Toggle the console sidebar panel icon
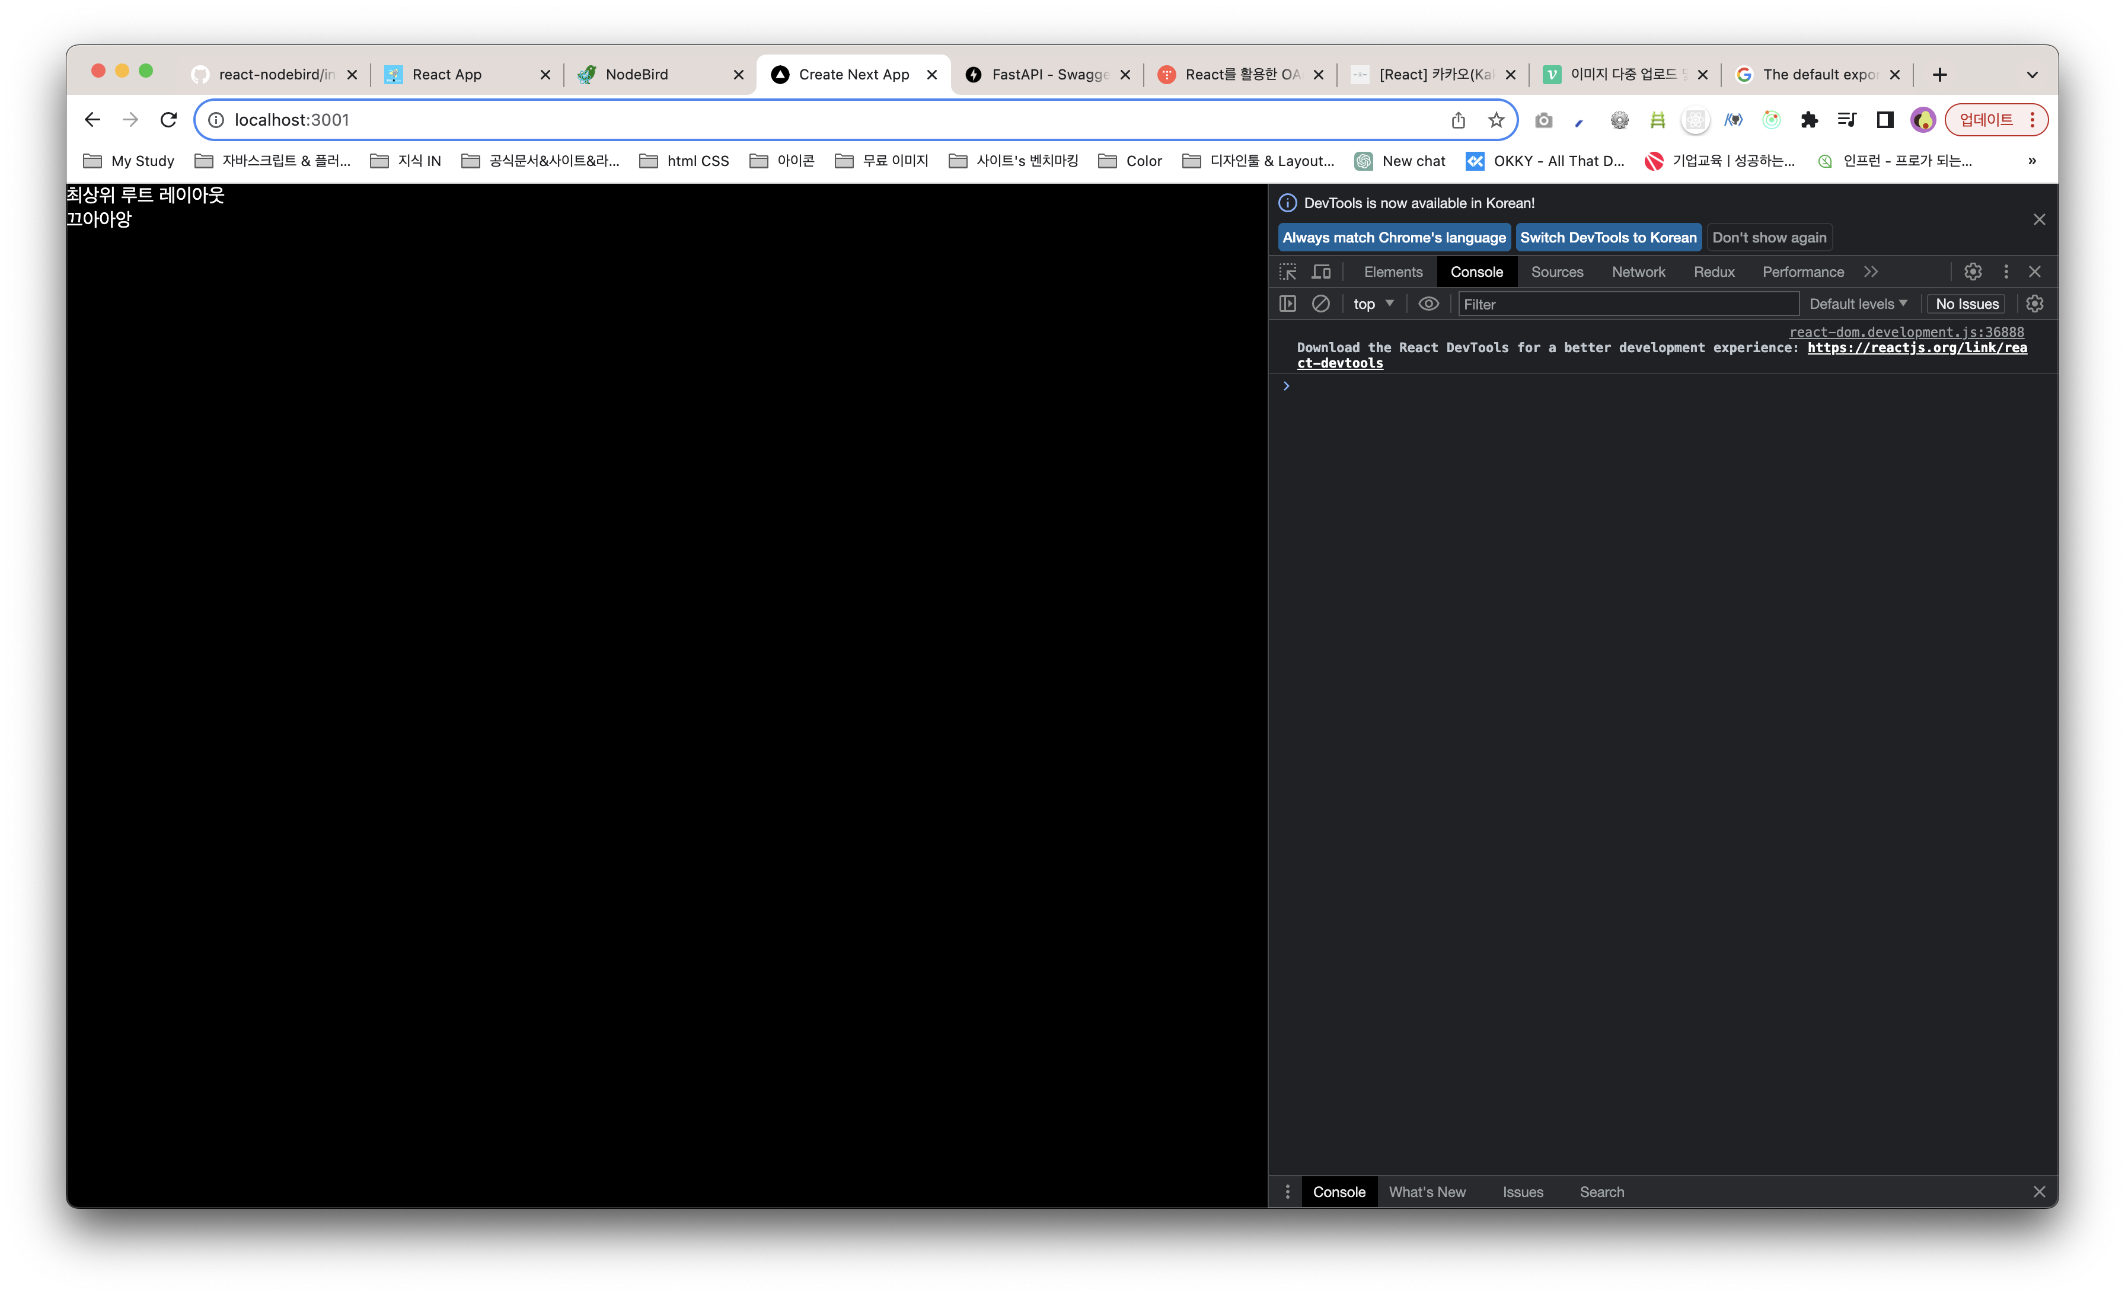The height and width of the screenshot is (1296, 2125). [x=1288, y=304]
